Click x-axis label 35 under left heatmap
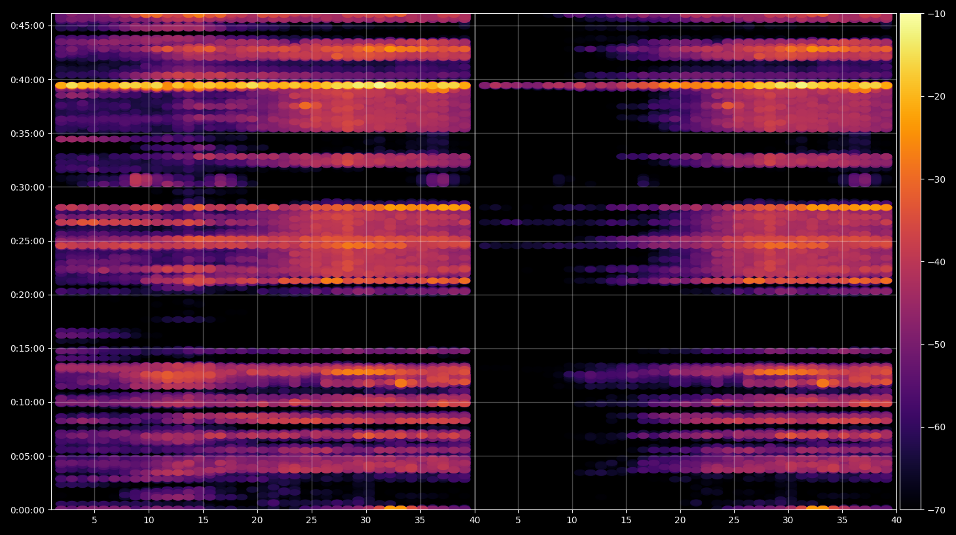Image resolution: width=956 pixels, height=535 pixels. 420,521
